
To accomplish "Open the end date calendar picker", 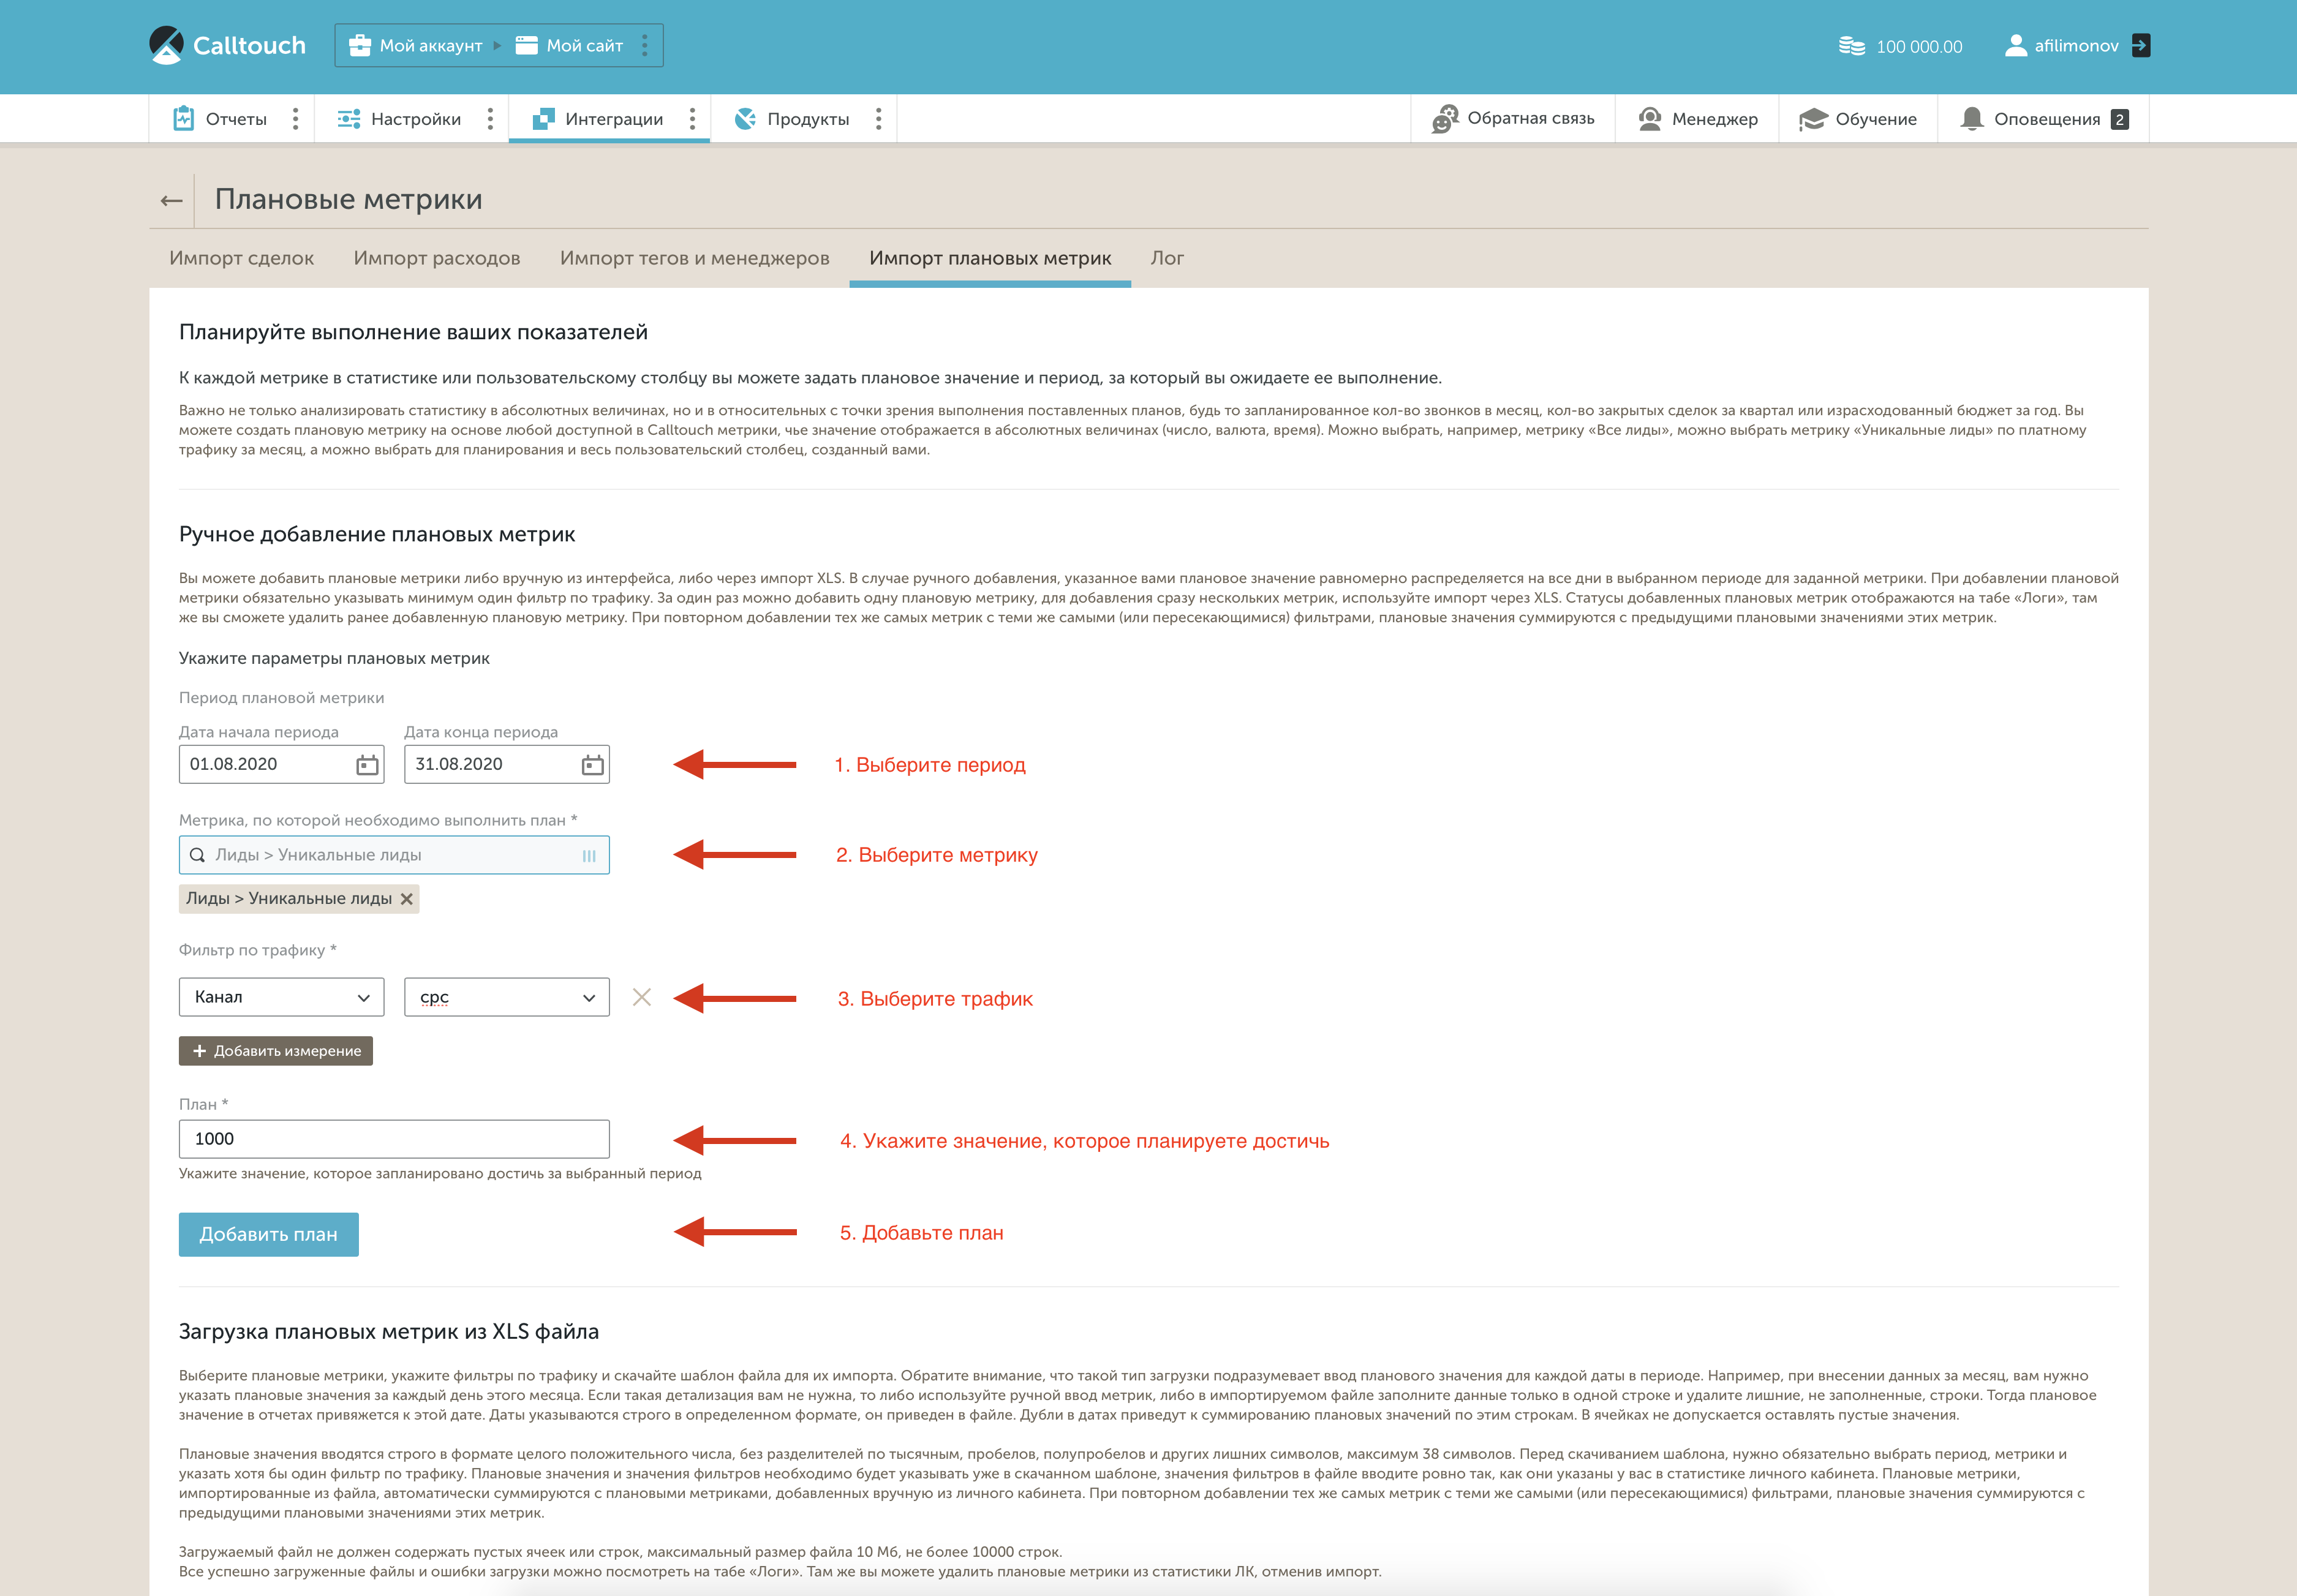I will coord(592,765).
